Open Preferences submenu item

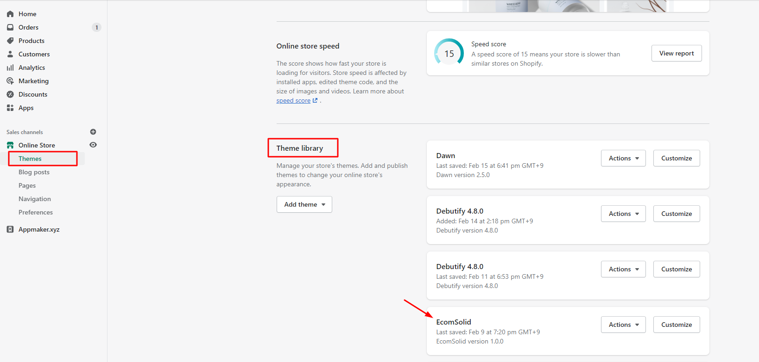coord(36,212)
